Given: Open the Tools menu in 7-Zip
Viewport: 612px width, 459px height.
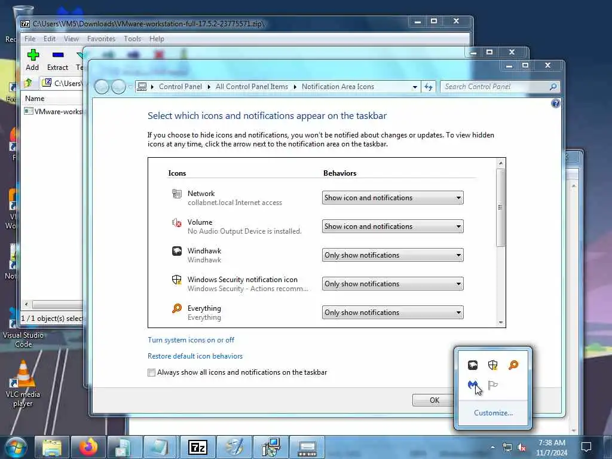Looking at the screenshot, I should tap(132, 39).
